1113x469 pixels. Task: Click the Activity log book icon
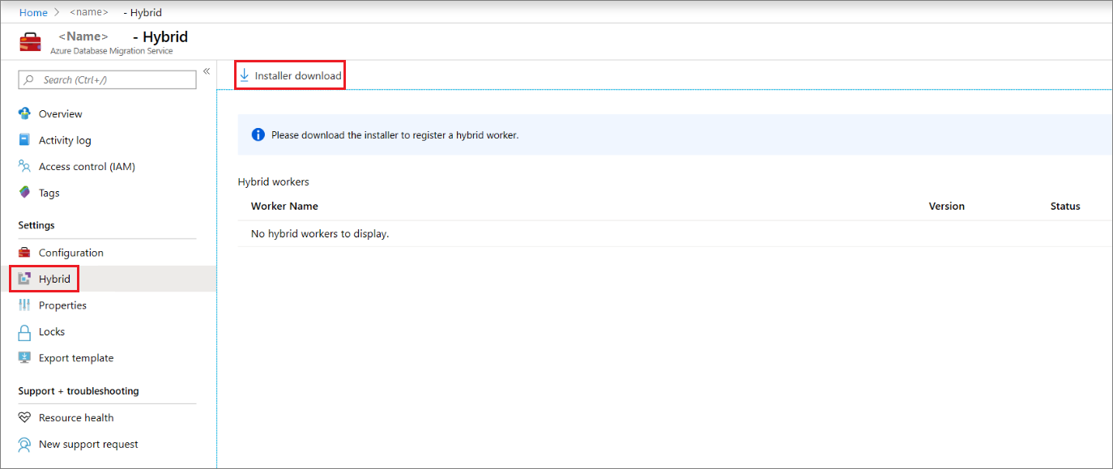click(x=24, y=140)
